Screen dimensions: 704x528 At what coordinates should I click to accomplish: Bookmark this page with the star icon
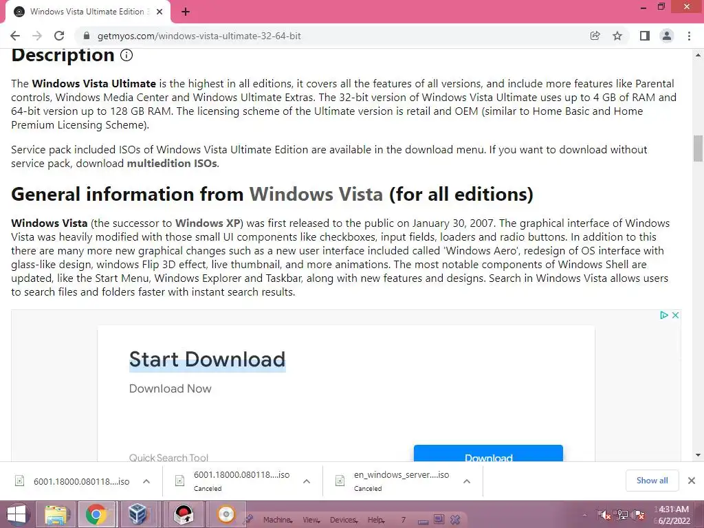coord(617,36)
